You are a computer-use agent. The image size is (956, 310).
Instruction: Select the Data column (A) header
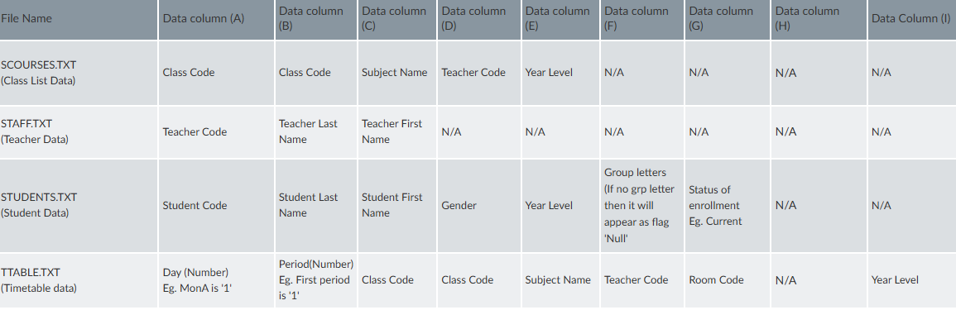click(x=216, y=20)
